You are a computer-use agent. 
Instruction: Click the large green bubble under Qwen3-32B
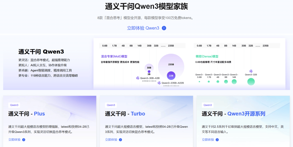click(251, 82)
